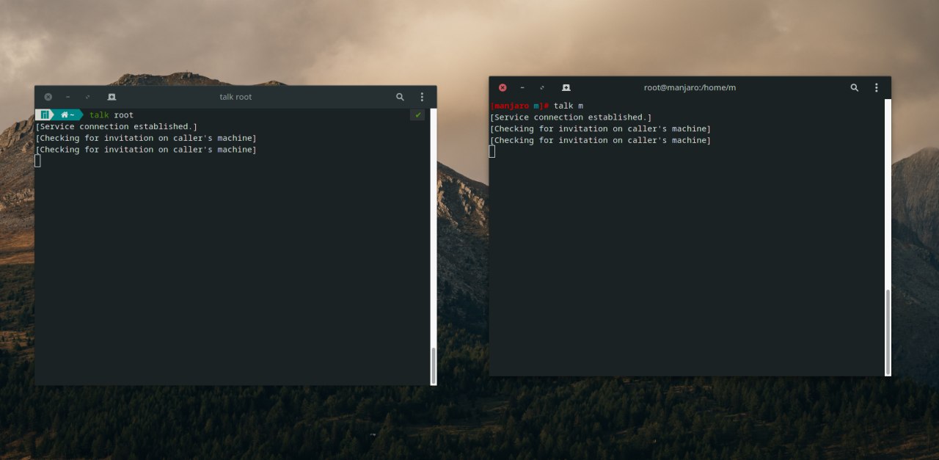This screenshot has width=939, height=460.
Task: Click 'Service connection established.' in 'talk root' window
Action: [x=117, y=126]
